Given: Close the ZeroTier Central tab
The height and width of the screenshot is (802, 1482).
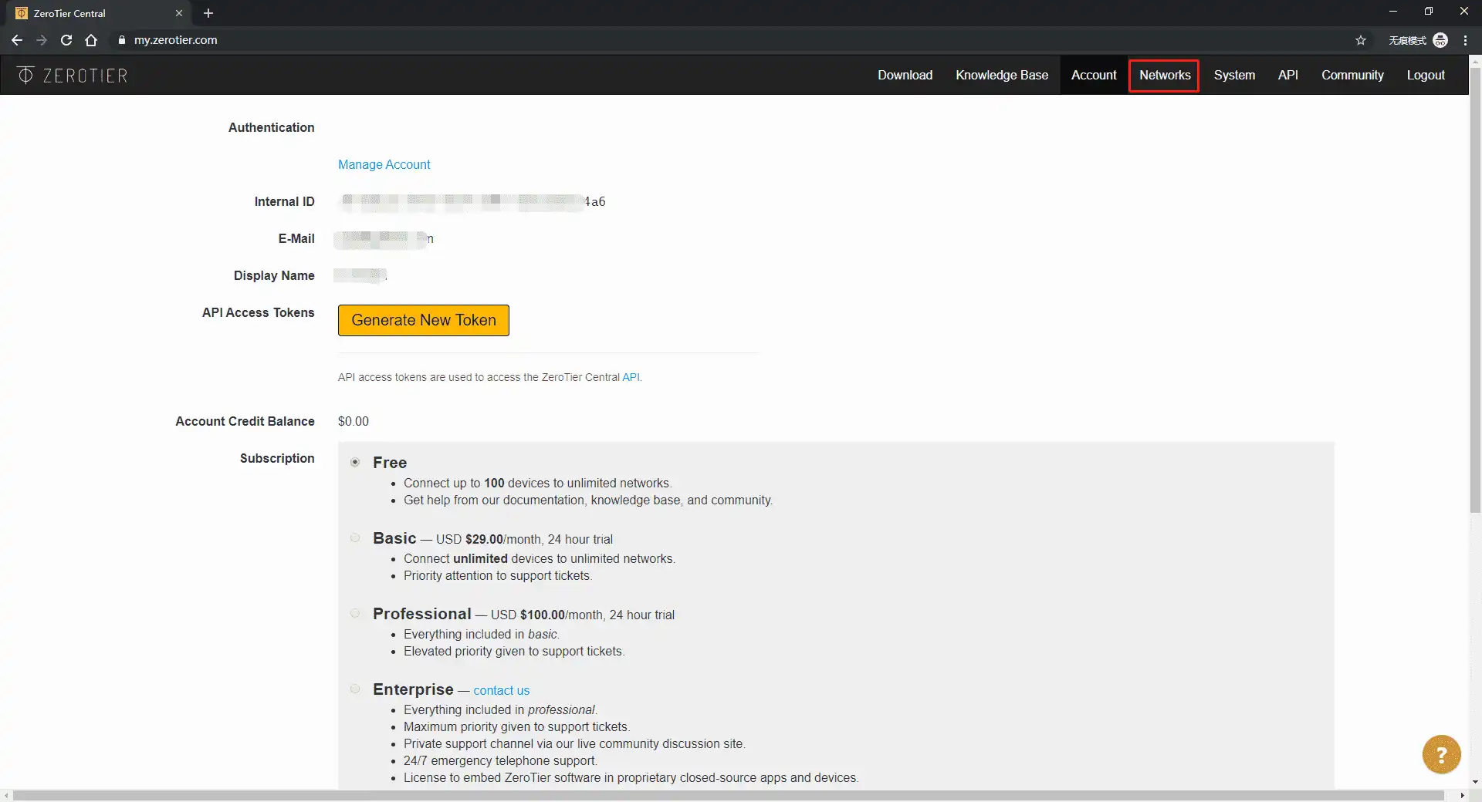Looking at the screenshot, I should 179,13.
